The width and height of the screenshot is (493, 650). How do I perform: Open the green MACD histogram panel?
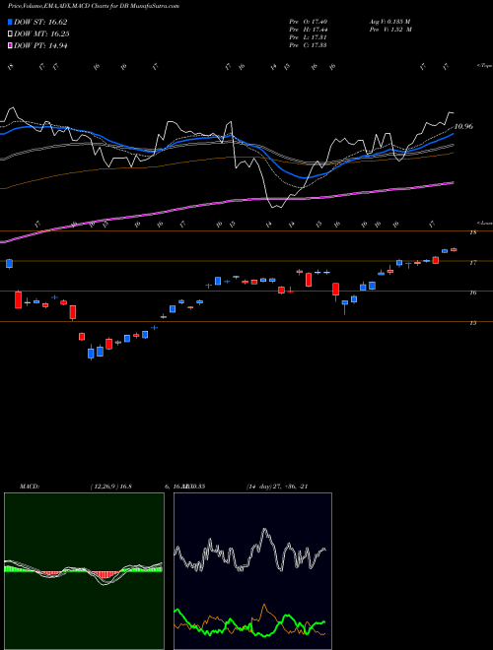point(84,571)
